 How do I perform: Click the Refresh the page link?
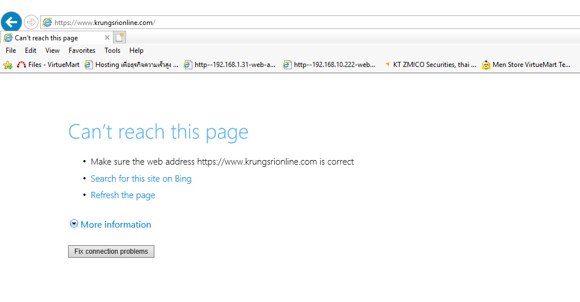(x=123, y=195)
